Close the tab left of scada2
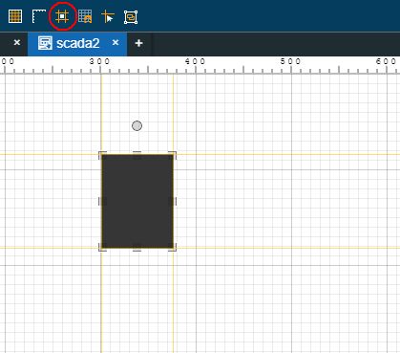This screenshot has width=400, height=353. tap(17, 42)
